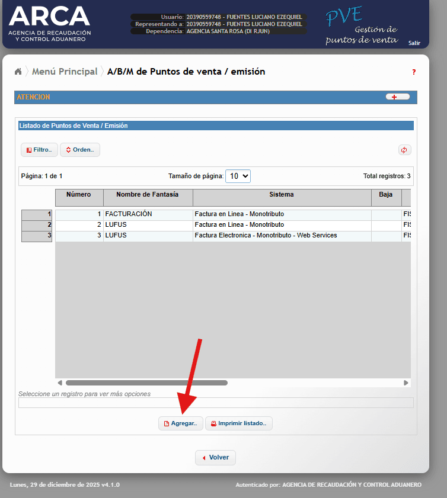Click Agregar to add a point of sale
Image resolution: width=447 pixels, height=498 pixels.
click(x=181, y=423)
